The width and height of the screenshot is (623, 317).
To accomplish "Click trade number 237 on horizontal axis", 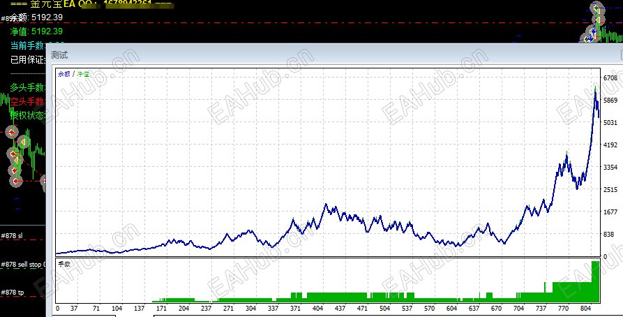I will (207, 308).
